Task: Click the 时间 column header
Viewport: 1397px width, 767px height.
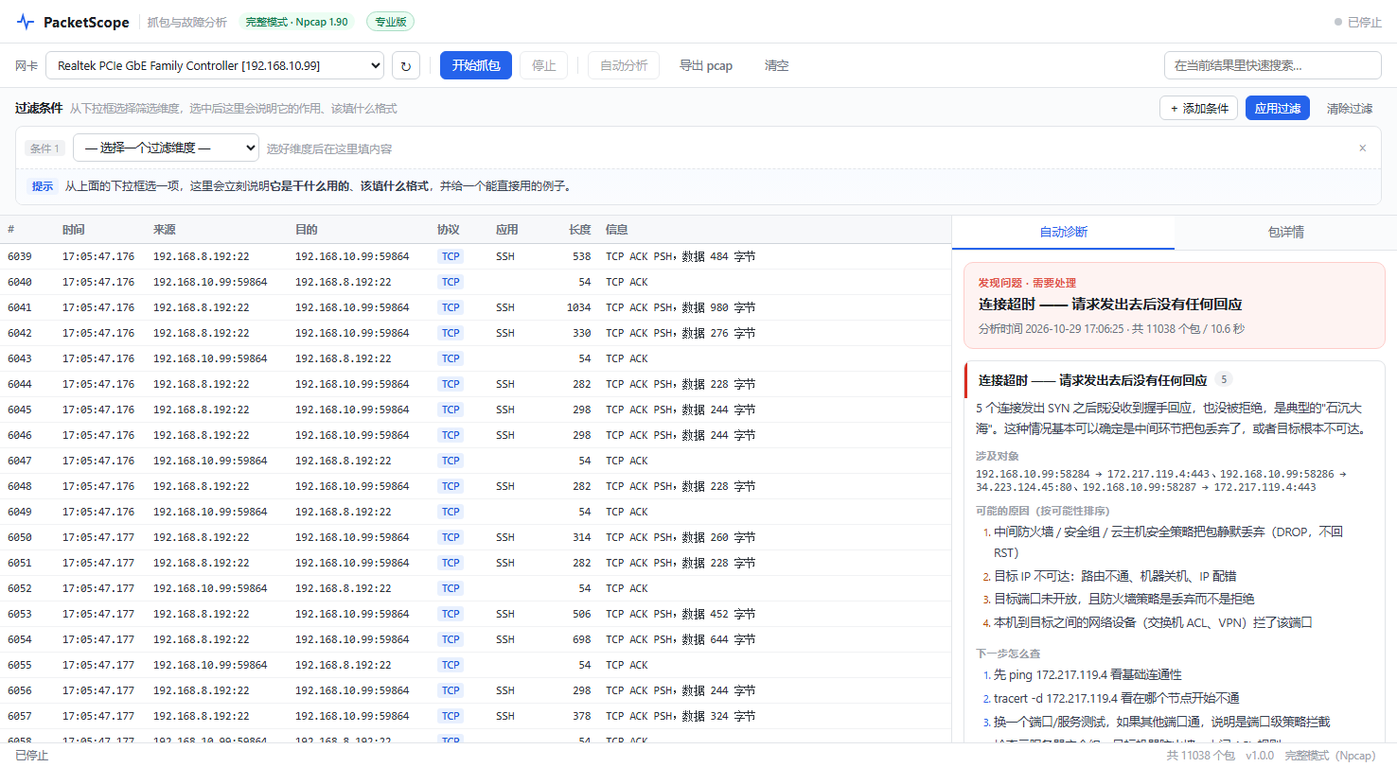Action: [73, 230]
